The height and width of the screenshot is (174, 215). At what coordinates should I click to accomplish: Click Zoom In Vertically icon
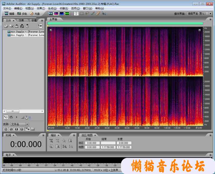point(65,146)
